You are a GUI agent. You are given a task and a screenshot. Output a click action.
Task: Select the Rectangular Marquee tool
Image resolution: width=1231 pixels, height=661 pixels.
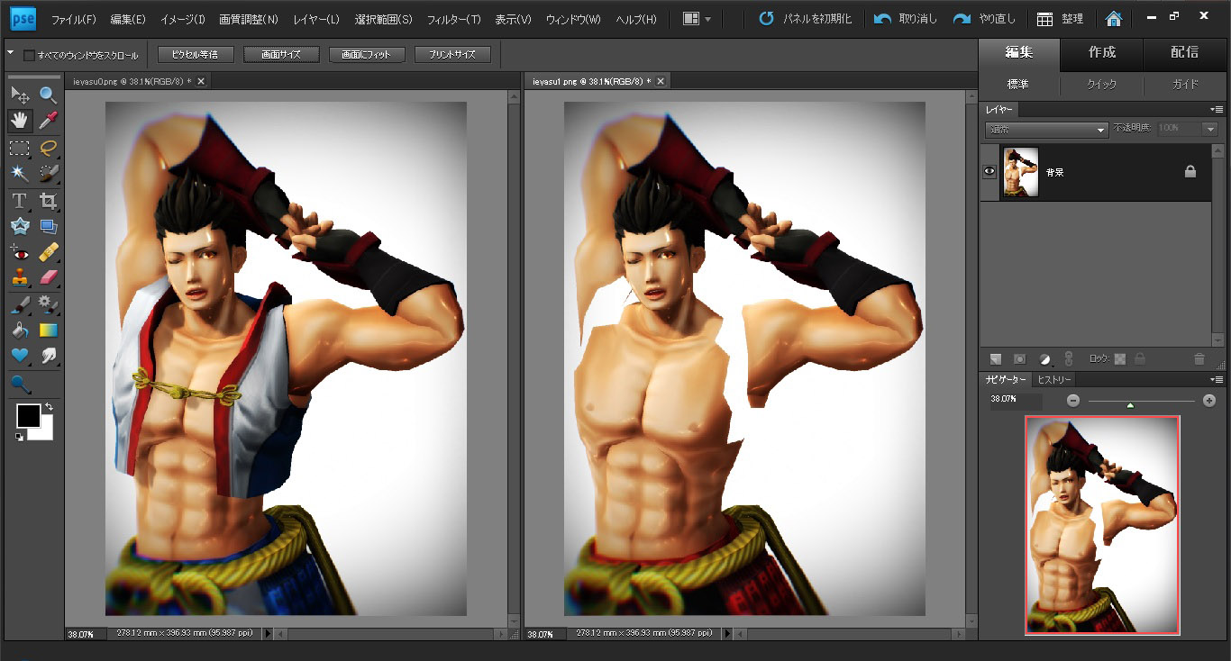coord(20,148)
